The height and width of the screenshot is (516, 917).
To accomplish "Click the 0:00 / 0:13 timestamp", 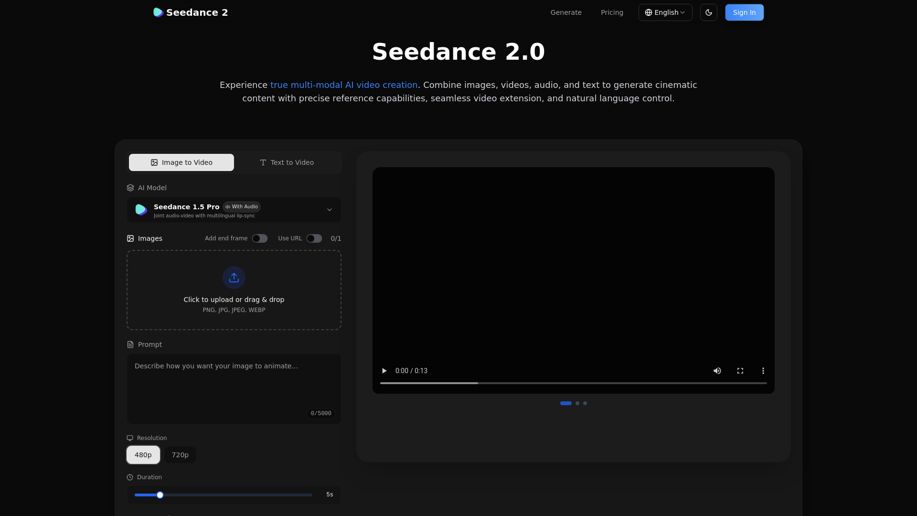I will click(x=411, y=371).
